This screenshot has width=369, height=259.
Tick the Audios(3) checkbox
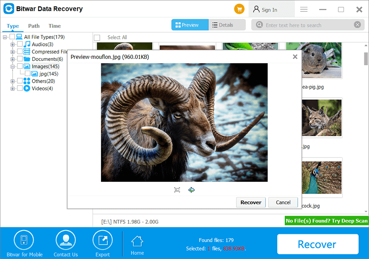pos(20,44)
